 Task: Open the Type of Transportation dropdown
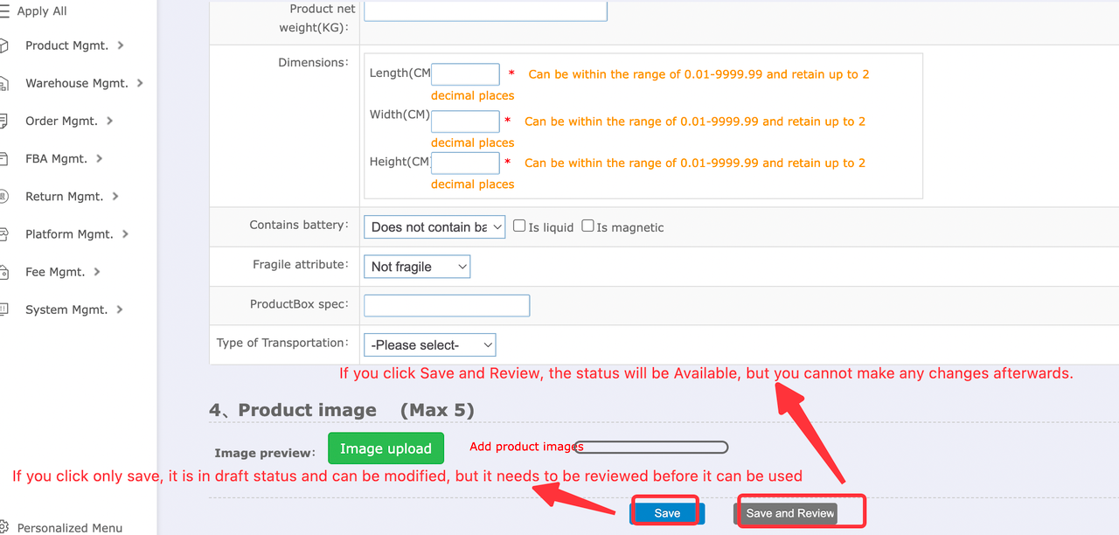[x=430, y=345]
